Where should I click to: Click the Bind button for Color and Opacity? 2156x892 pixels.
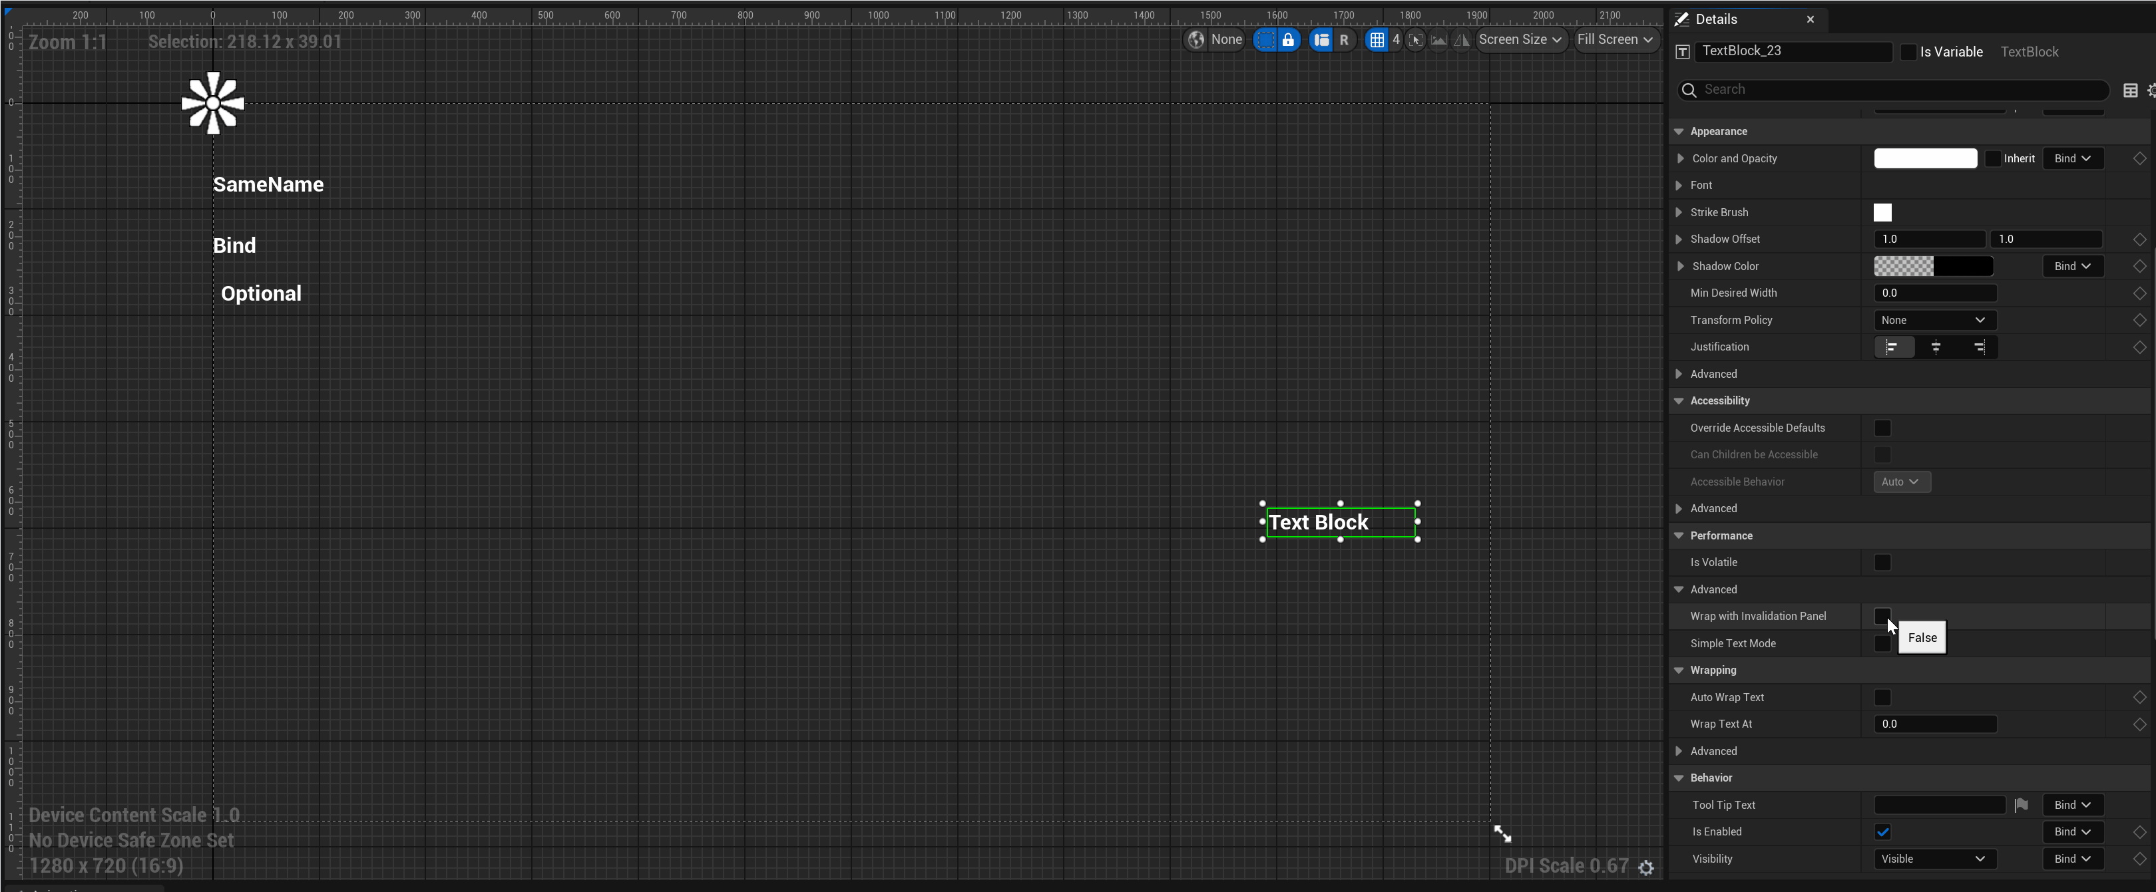point(2071,159)
